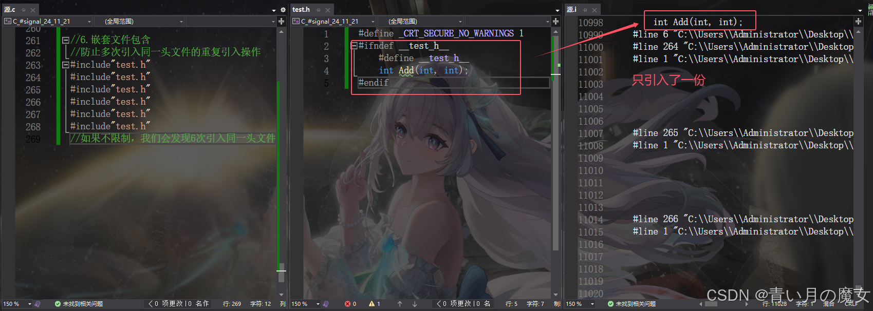This screenshot has height=311, width=873.
Task: Split the 源.i editor window
Action: pyautogui.click(x=858, y=21)
